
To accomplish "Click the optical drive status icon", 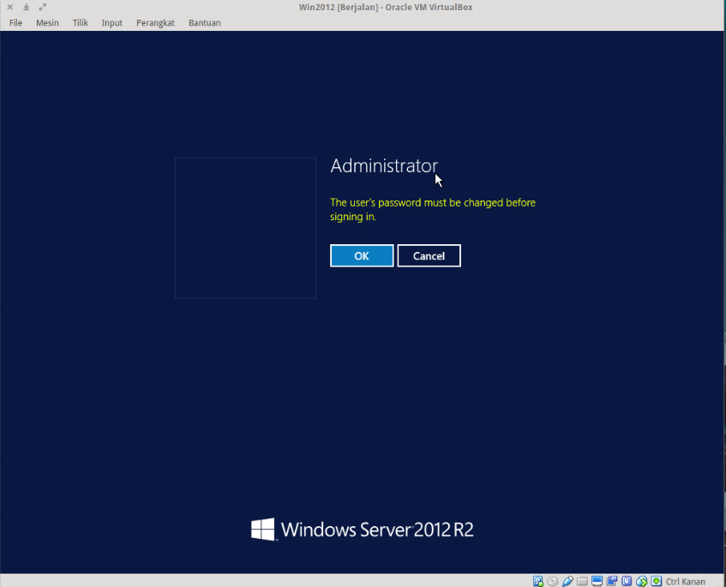I will [551, 581].
